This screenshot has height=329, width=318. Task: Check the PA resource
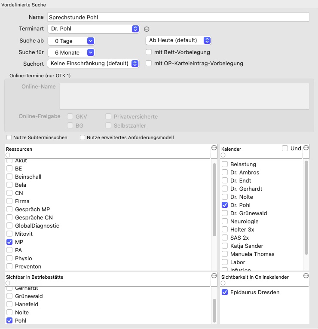pyautogui.click(x=9, y=250)
